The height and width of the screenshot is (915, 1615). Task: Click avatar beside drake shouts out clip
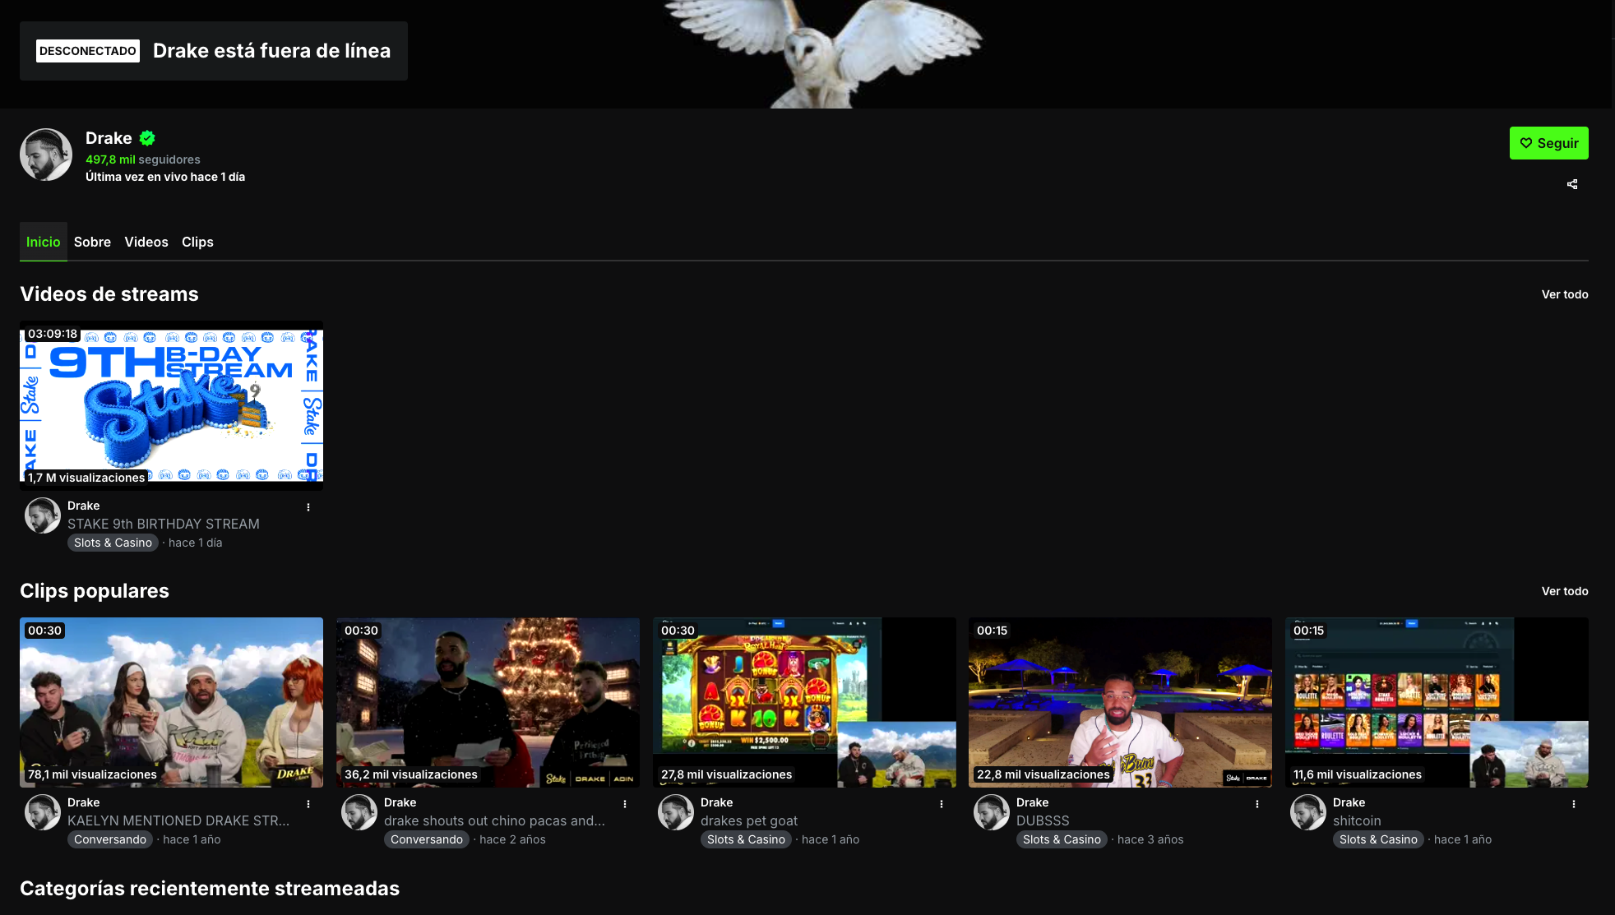point(359,812)
